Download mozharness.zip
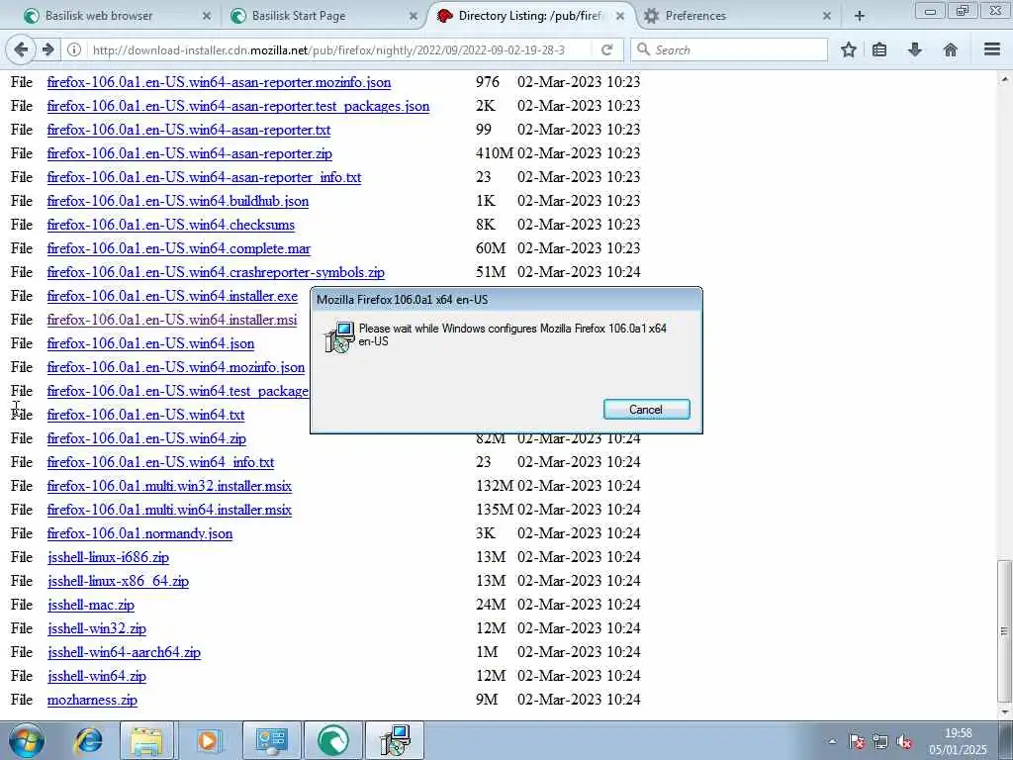 92,700
